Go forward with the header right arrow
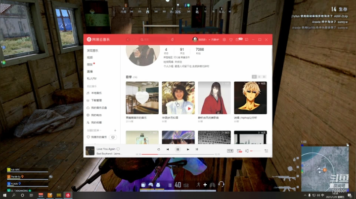Image resolution: width=356 pixels, height=199 pixels. (x=134, y=39)
